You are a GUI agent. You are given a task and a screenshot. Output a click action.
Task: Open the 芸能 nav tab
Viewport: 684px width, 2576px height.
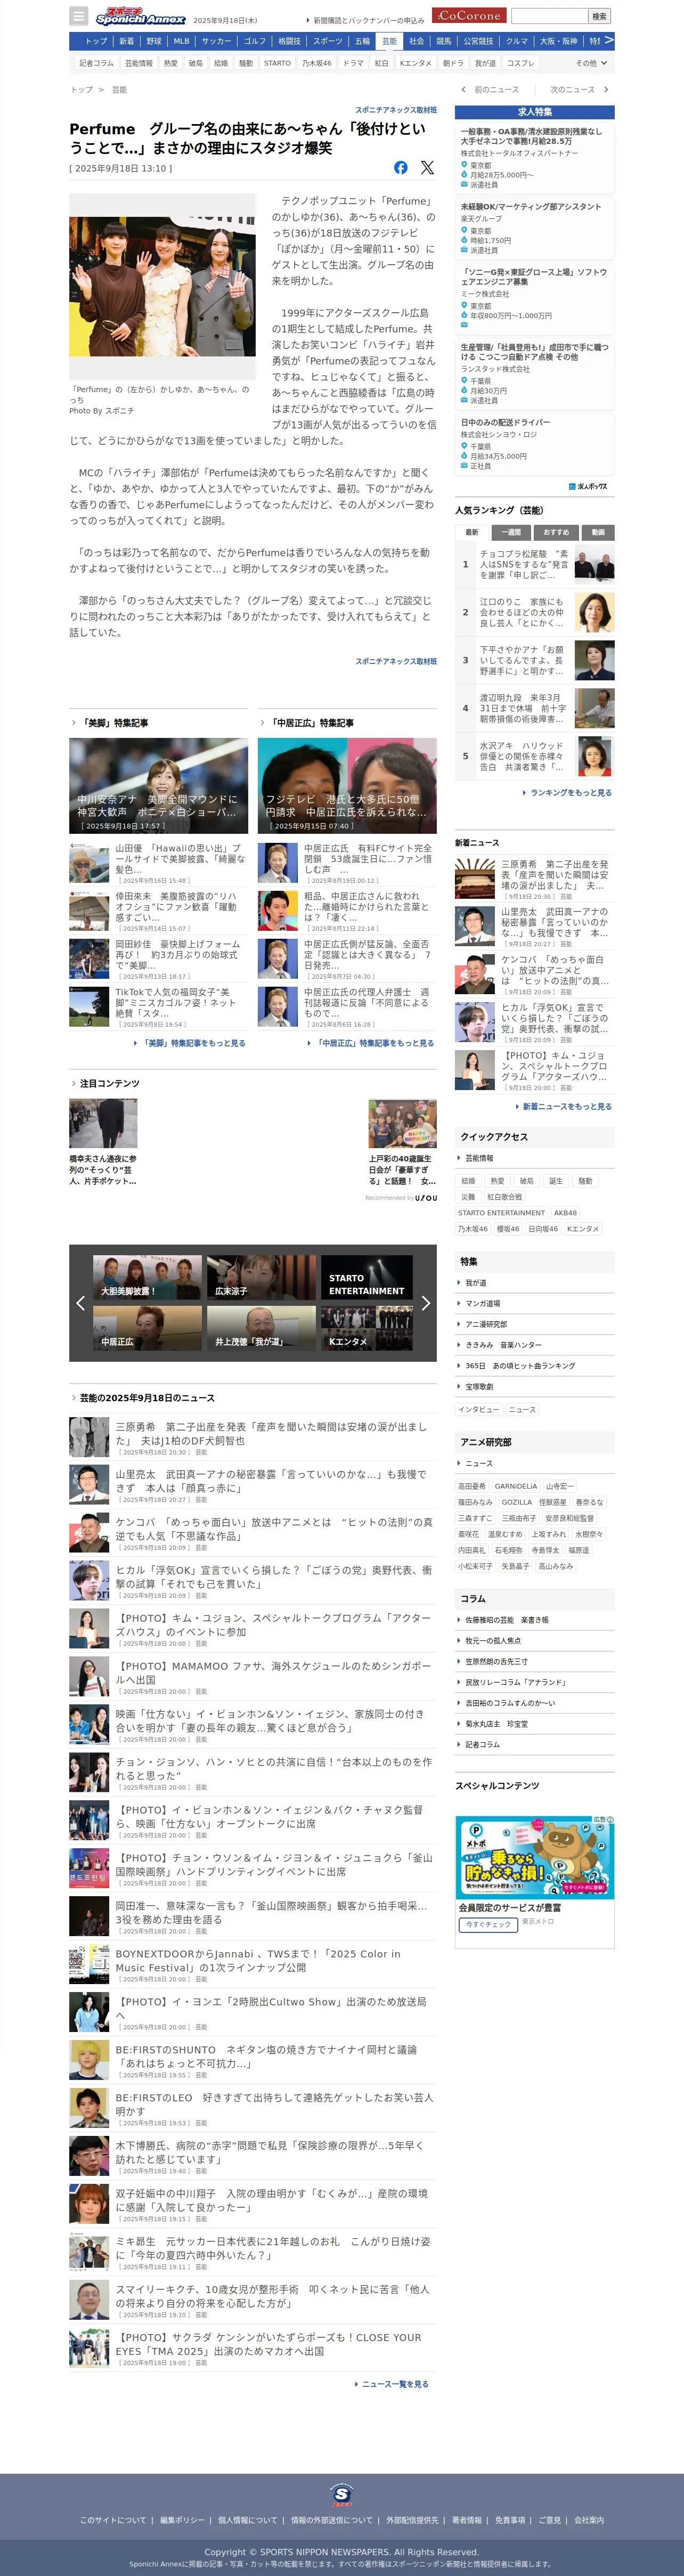[x=390, y=41]
